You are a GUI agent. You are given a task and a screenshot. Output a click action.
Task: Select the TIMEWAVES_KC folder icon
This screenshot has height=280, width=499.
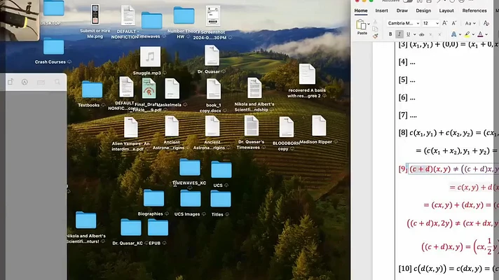(x=190, y=167)
